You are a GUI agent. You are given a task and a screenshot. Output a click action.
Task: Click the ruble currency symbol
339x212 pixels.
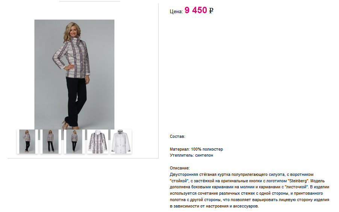[x=211, y=11]
